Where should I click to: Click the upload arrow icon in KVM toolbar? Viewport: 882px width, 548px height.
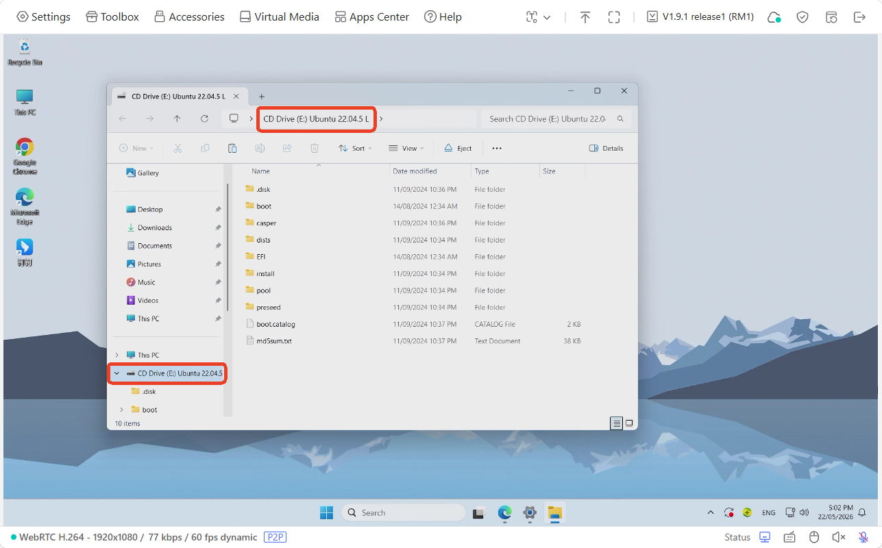585,17
